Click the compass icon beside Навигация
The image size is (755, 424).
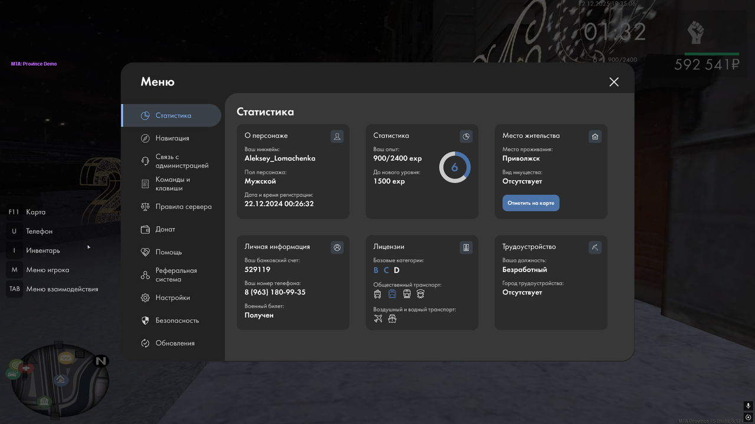[145, 138]
